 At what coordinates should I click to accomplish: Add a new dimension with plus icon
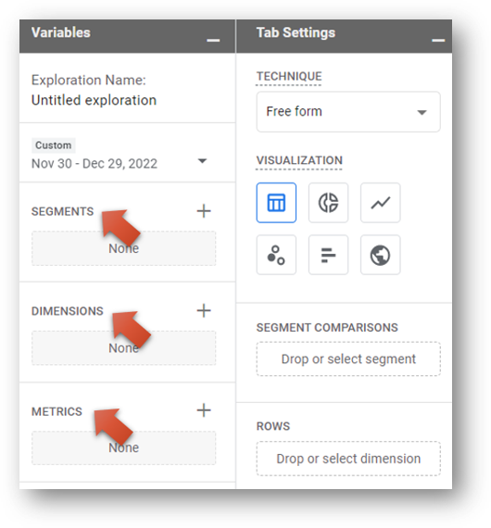pos(204,310)
